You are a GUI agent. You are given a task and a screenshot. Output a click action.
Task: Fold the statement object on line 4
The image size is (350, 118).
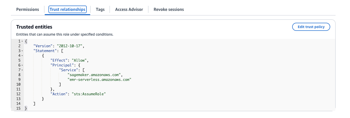point(22,56)
